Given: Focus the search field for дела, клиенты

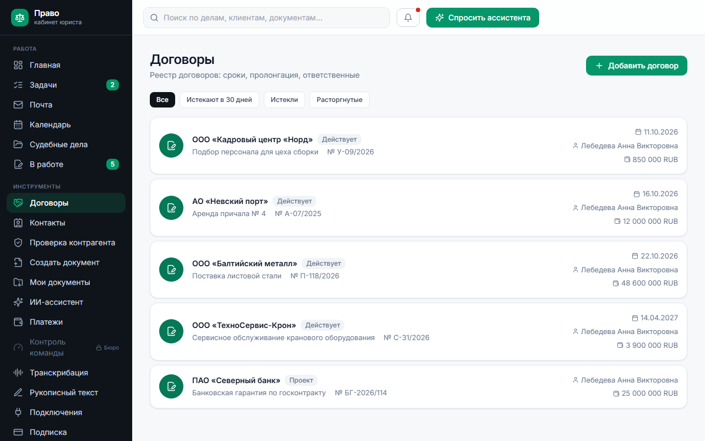Looking at the screenshot, I should (267, 18).
